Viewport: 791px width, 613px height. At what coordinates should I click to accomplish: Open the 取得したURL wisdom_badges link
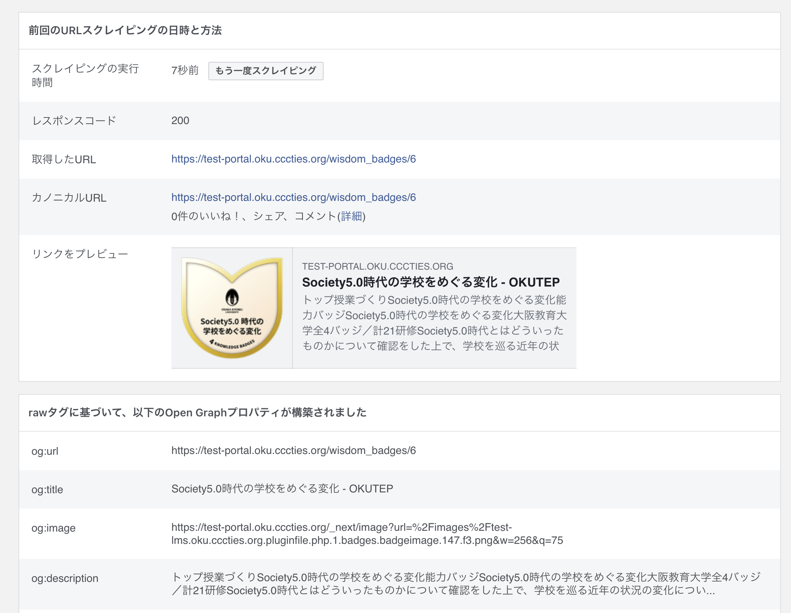[294, 159]
